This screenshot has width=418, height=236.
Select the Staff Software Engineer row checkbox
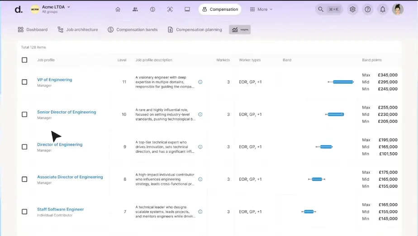(x=24, y=212)
